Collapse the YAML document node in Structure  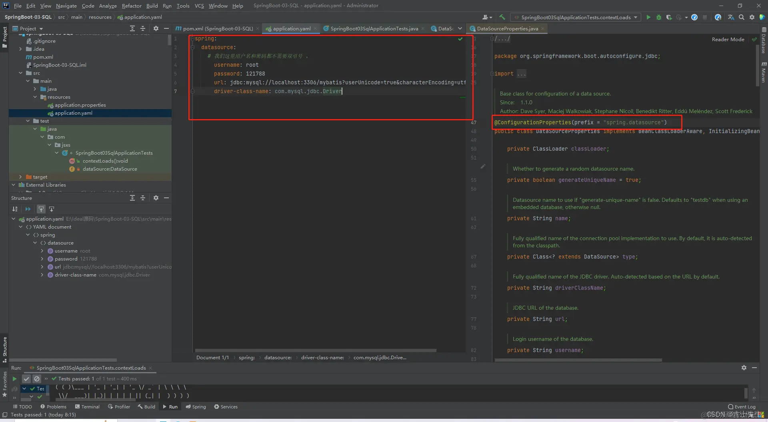coord(20,227)
